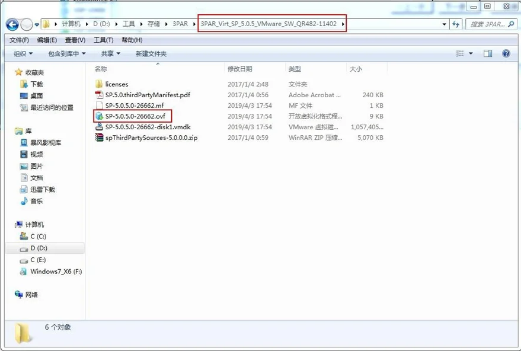Open drive C (E:) in the sidebar
The width and height of the screenshot is (521, 351).
pos(38,260)
